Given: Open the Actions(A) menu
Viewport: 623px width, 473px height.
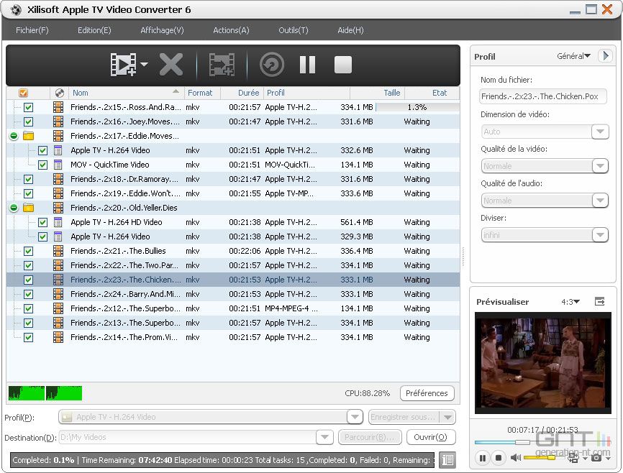Looking at the screenshot, I should (231, 30).
